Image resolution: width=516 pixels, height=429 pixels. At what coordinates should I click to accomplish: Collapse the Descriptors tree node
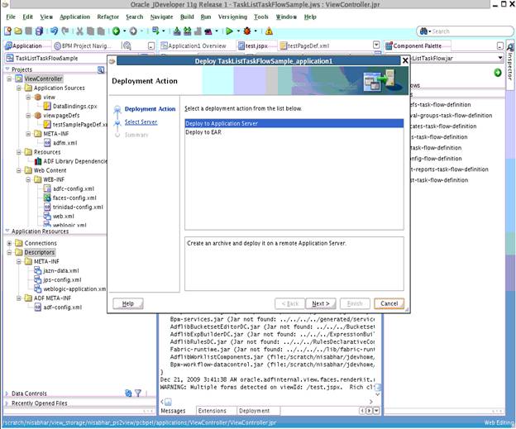click(x=9, y=252)
